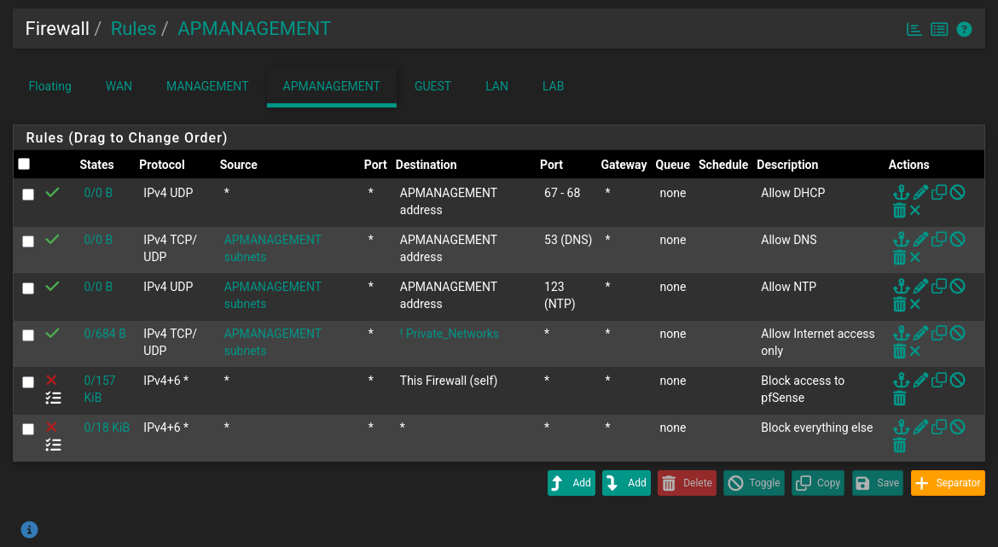This screenshot has width=998, height=547.
Task: Delete the Block access to pfSense rule
Action: coord(899,399)
